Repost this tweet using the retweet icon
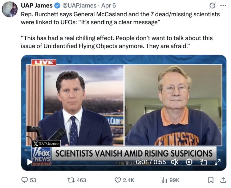The image size is (231, 188). coord(69,180)
